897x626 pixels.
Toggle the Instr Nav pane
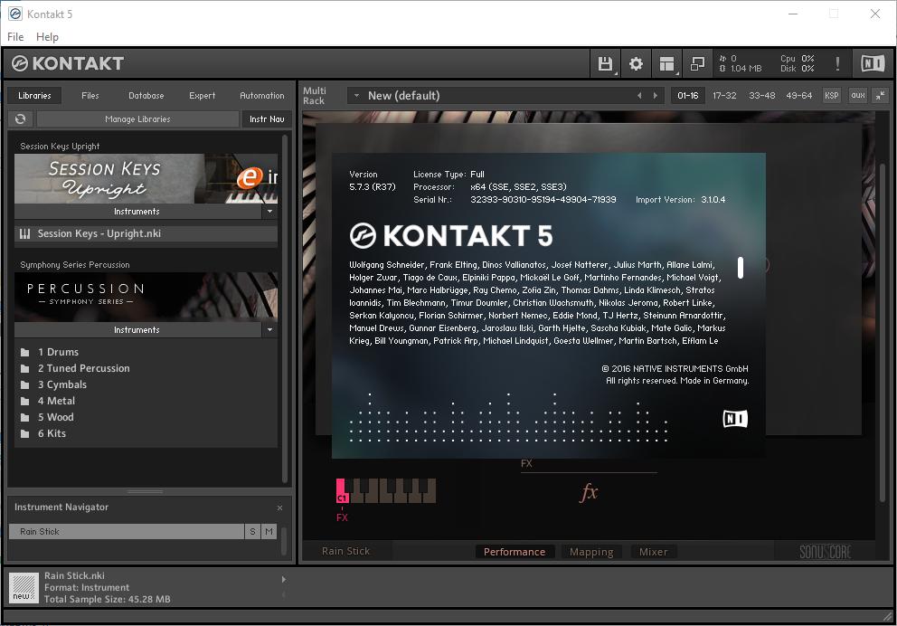click(267, 119)
